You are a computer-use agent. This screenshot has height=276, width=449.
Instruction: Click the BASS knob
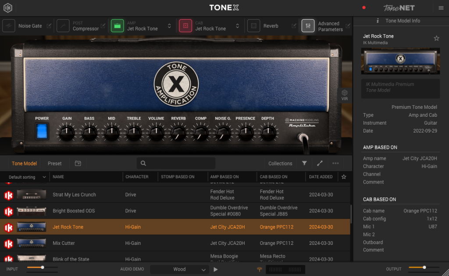click(x=89, y=133)
